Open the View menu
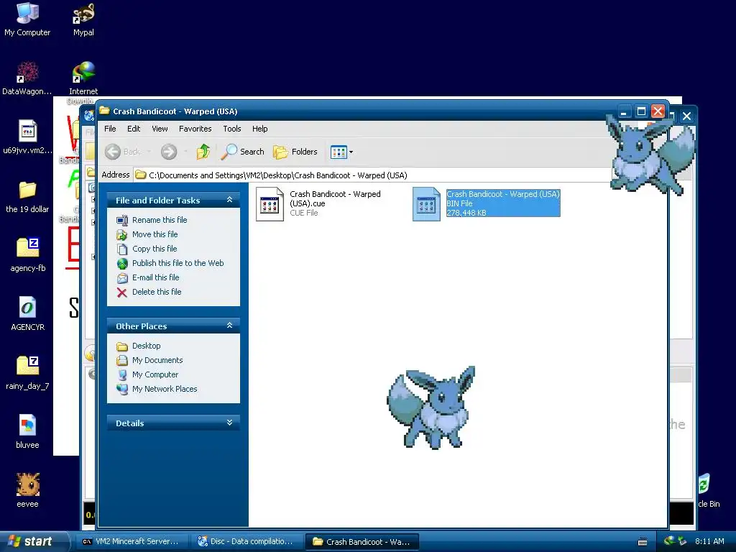736x552 pixels. (x=160, y=129)
